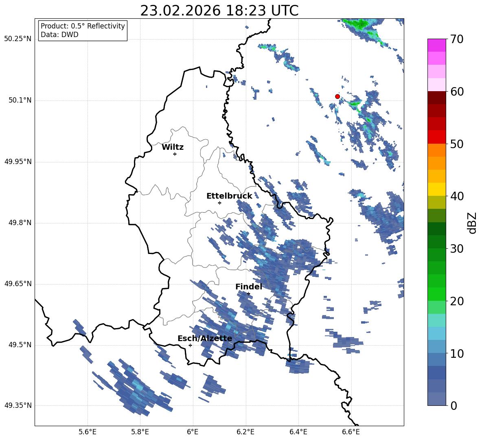Click the 49.65°N latitude label
482x440 pixels.
coord(18,284)
